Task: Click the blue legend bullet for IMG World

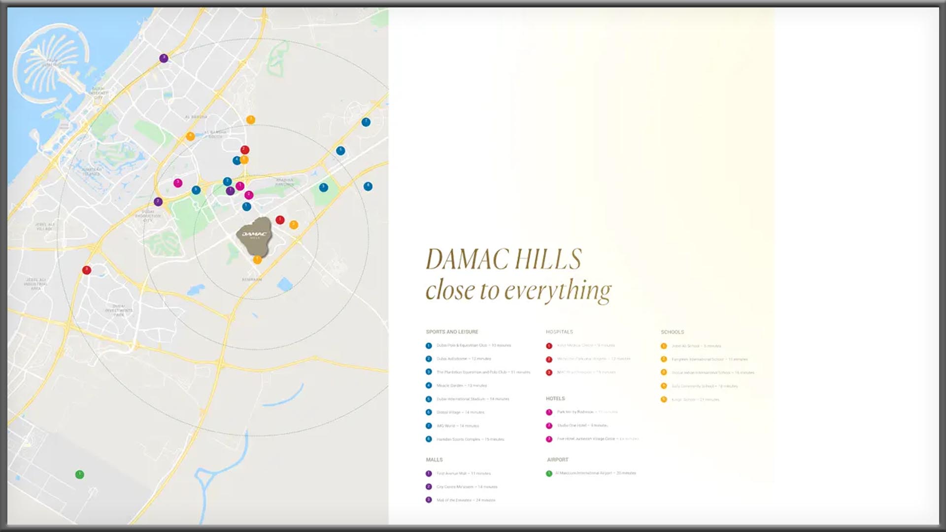Action: (x=429, y=426)
